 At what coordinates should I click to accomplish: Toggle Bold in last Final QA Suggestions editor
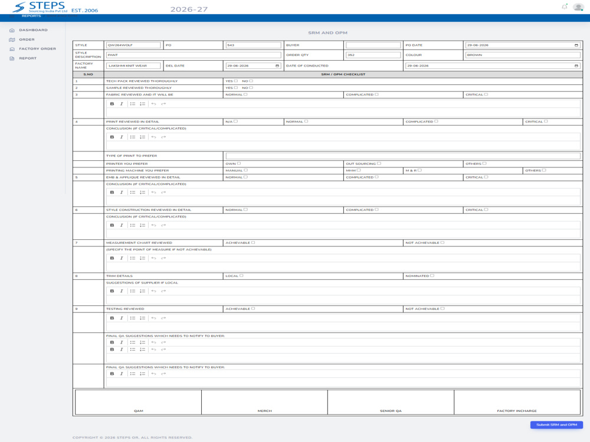(x=112, y=374)
